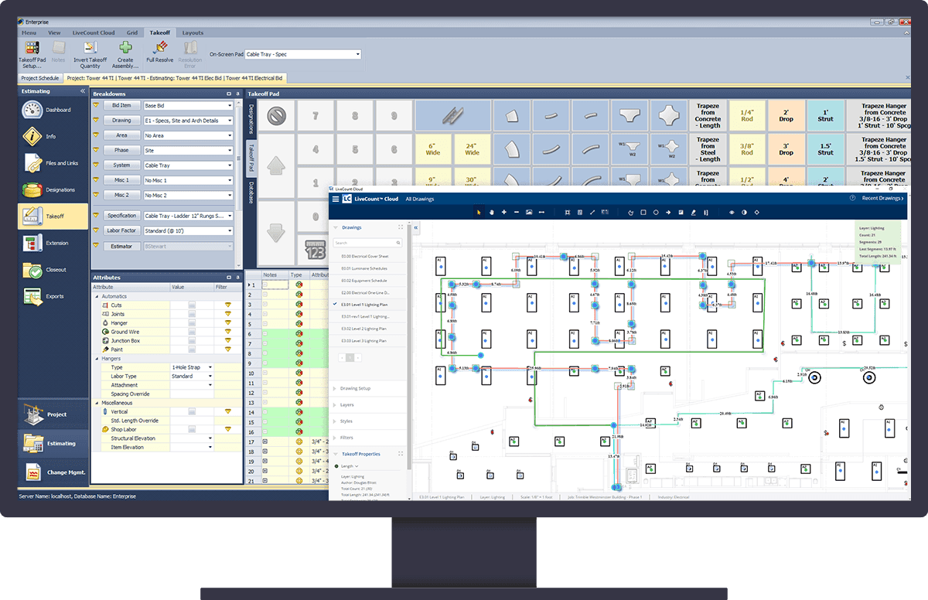Screen dimensions: 928x600
Task: Click the Search field in Drawings panel
Action: 367,243
